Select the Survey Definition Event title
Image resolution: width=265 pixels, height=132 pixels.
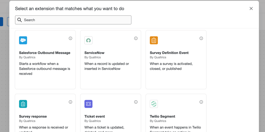(x=169, y=53)
